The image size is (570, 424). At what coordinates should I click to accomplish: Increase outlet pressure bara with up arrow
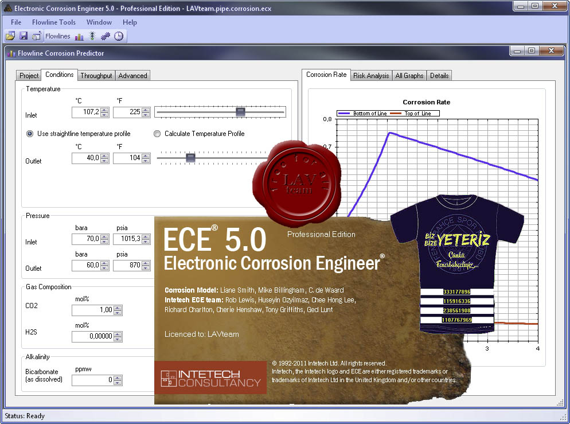point(105,263)
